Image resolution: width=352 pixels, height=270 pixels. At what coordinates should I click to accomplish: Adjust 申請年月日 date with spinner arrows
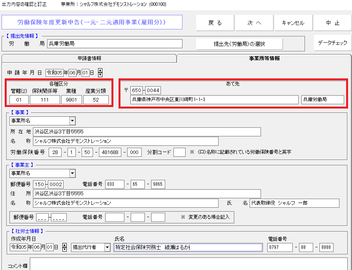[x=100, y=72]
